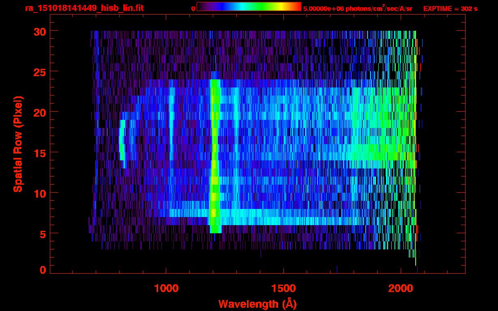Click the 2000 wavelength tick label
Screen dimensions: 498x311
pos(401,288)
